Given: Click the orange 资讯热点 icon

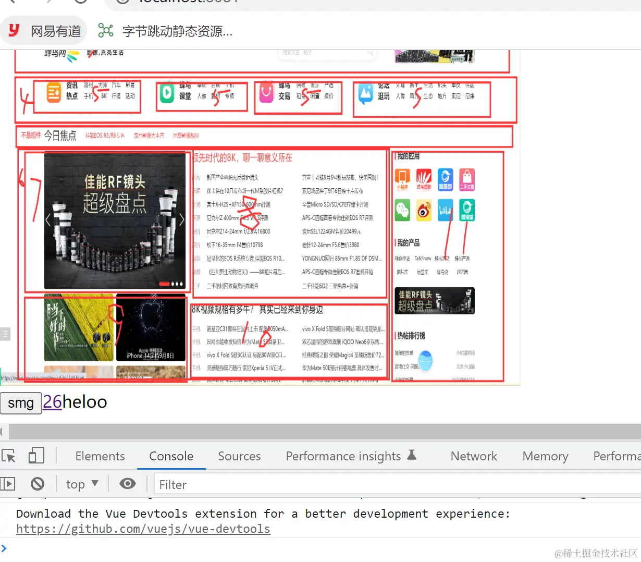Looking at the screenshot, I should point(54,92).
